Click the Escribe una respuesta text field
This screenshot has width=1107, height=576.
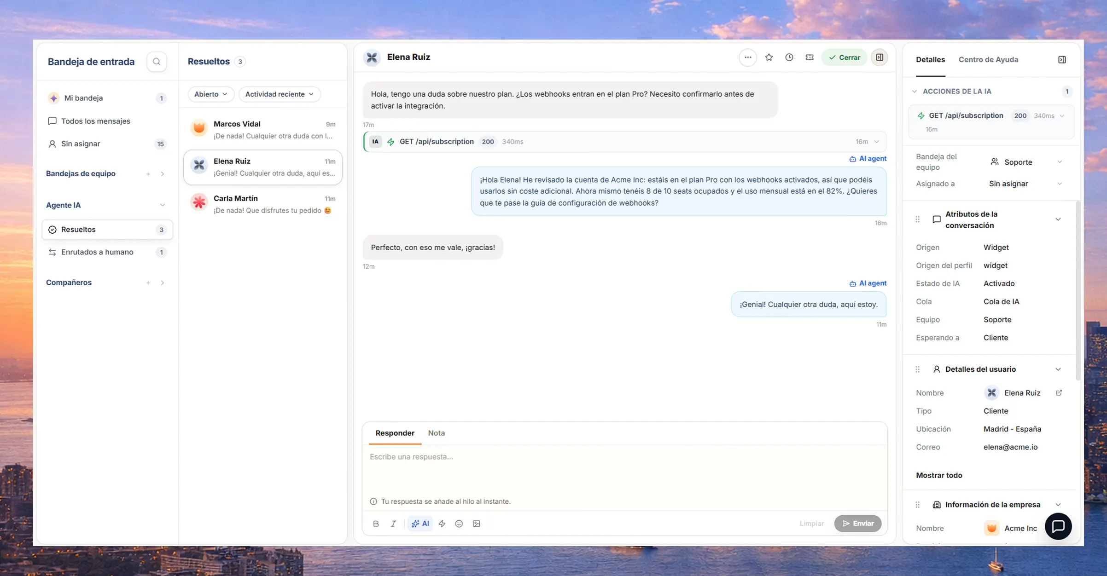tap(624, 469)
